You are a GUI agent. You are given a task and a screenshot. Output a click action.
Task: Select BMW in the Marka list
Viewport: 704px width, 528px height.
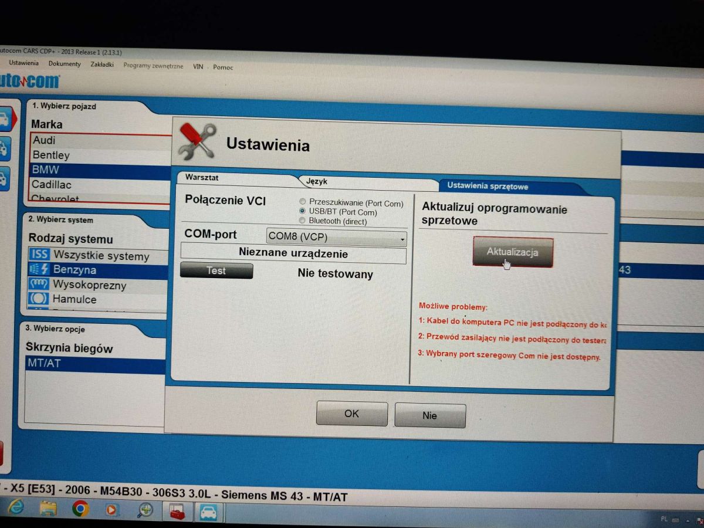[x=101, y=171]
